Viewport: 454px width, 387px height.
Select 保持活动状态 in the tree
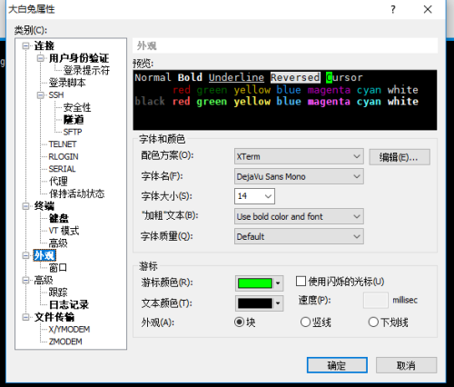click(76, 193)
